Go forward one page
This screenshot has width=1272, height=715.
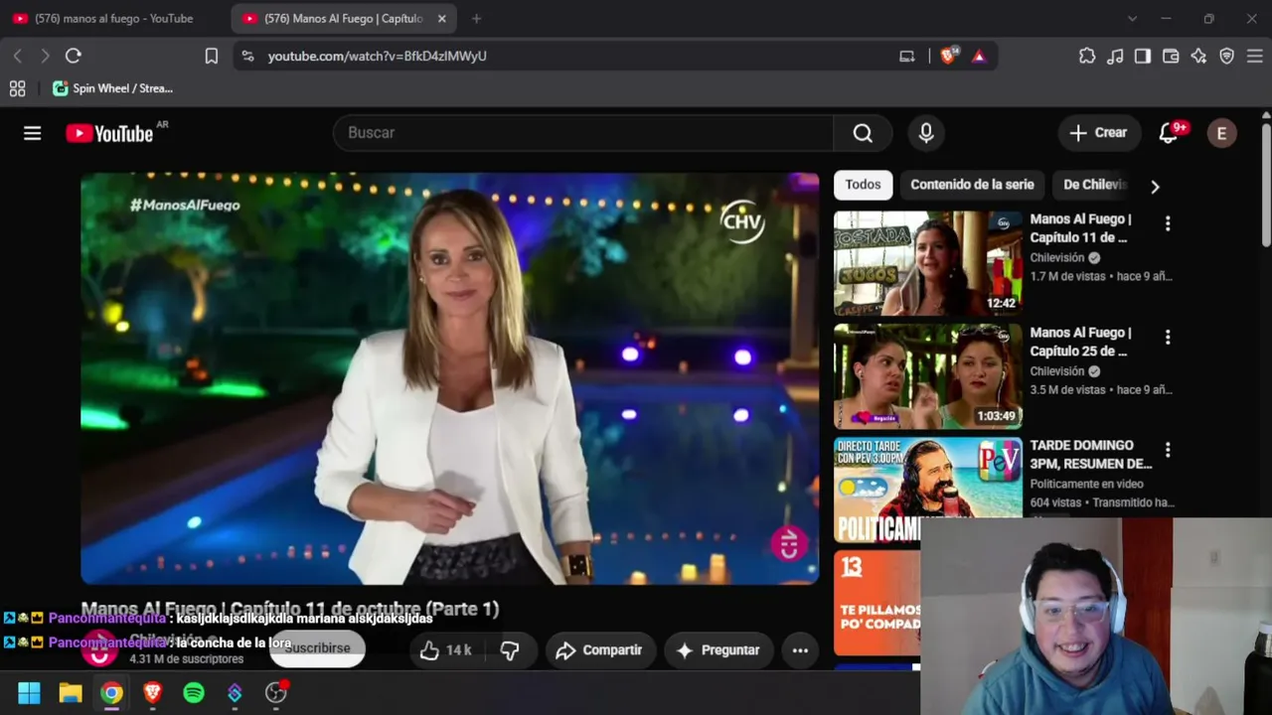point(45,57)
